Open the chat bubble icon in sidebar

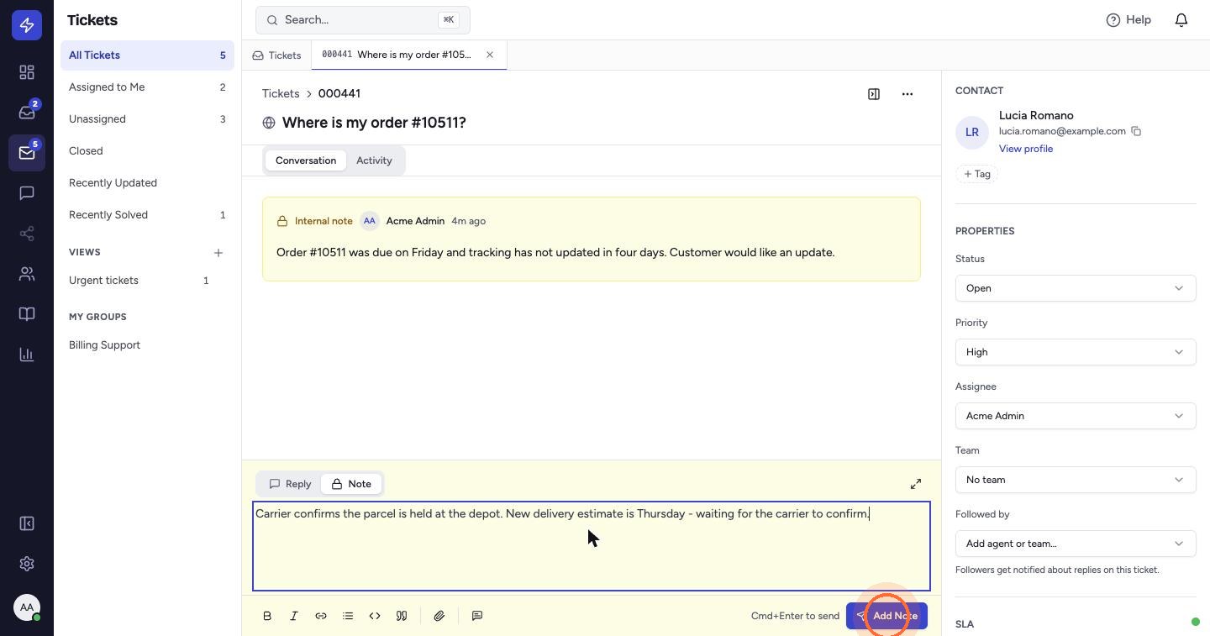(x=27, y=193)
